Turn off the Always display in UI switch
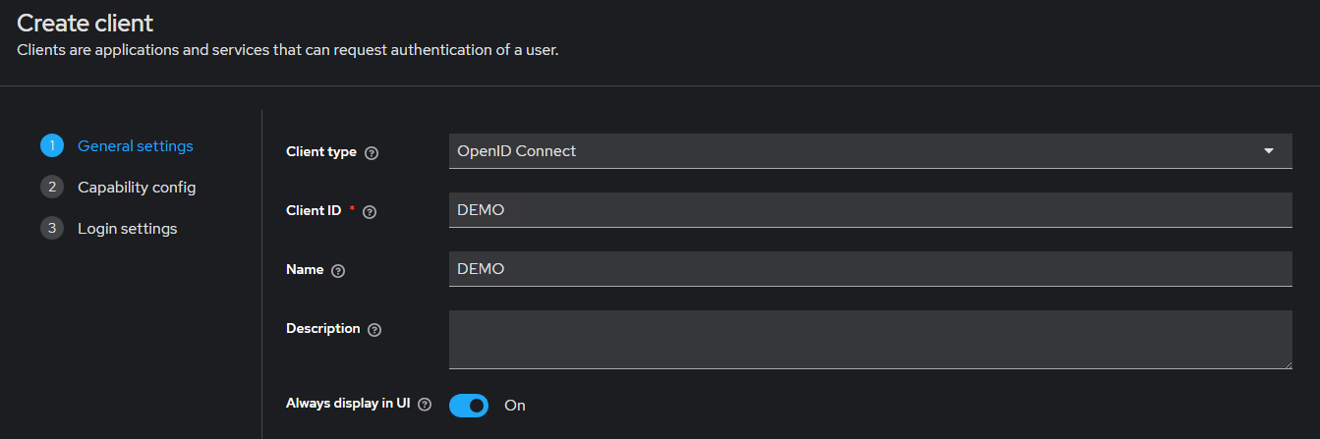This screenshot has height=439, width=1320. click(469, 406)
